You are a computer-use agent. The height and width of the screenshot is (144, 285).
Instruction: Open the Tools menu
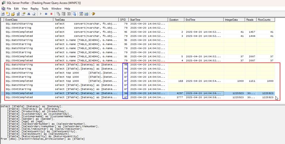(x=45, y=8)
